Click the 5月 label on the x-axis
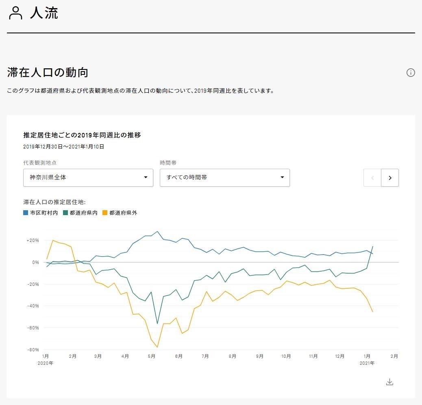Screen dimensions: 422x405 [152, 356]
